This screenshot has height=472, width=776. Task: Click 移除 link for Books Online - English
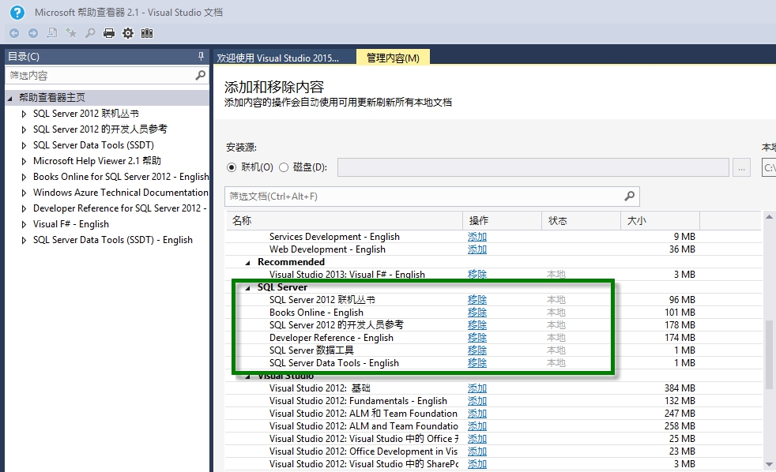477,313
